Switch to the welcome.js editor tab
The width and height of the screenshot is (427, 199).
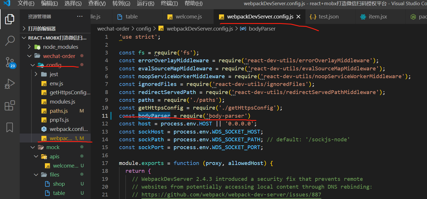(188, 17)
